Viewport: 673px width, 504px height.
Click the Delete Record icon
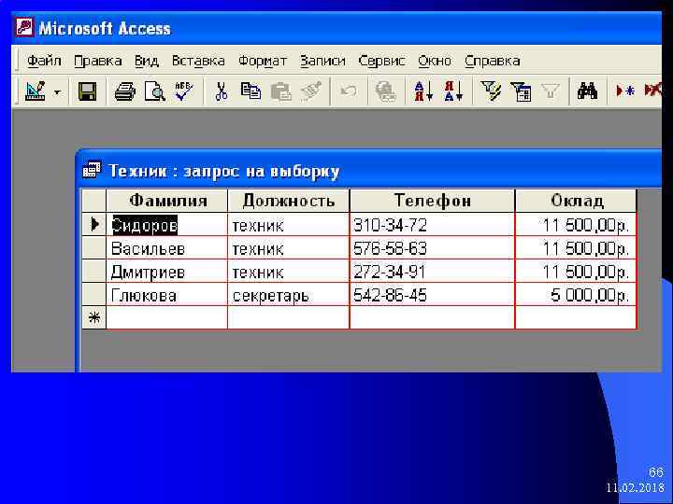(x=652, y=91)
